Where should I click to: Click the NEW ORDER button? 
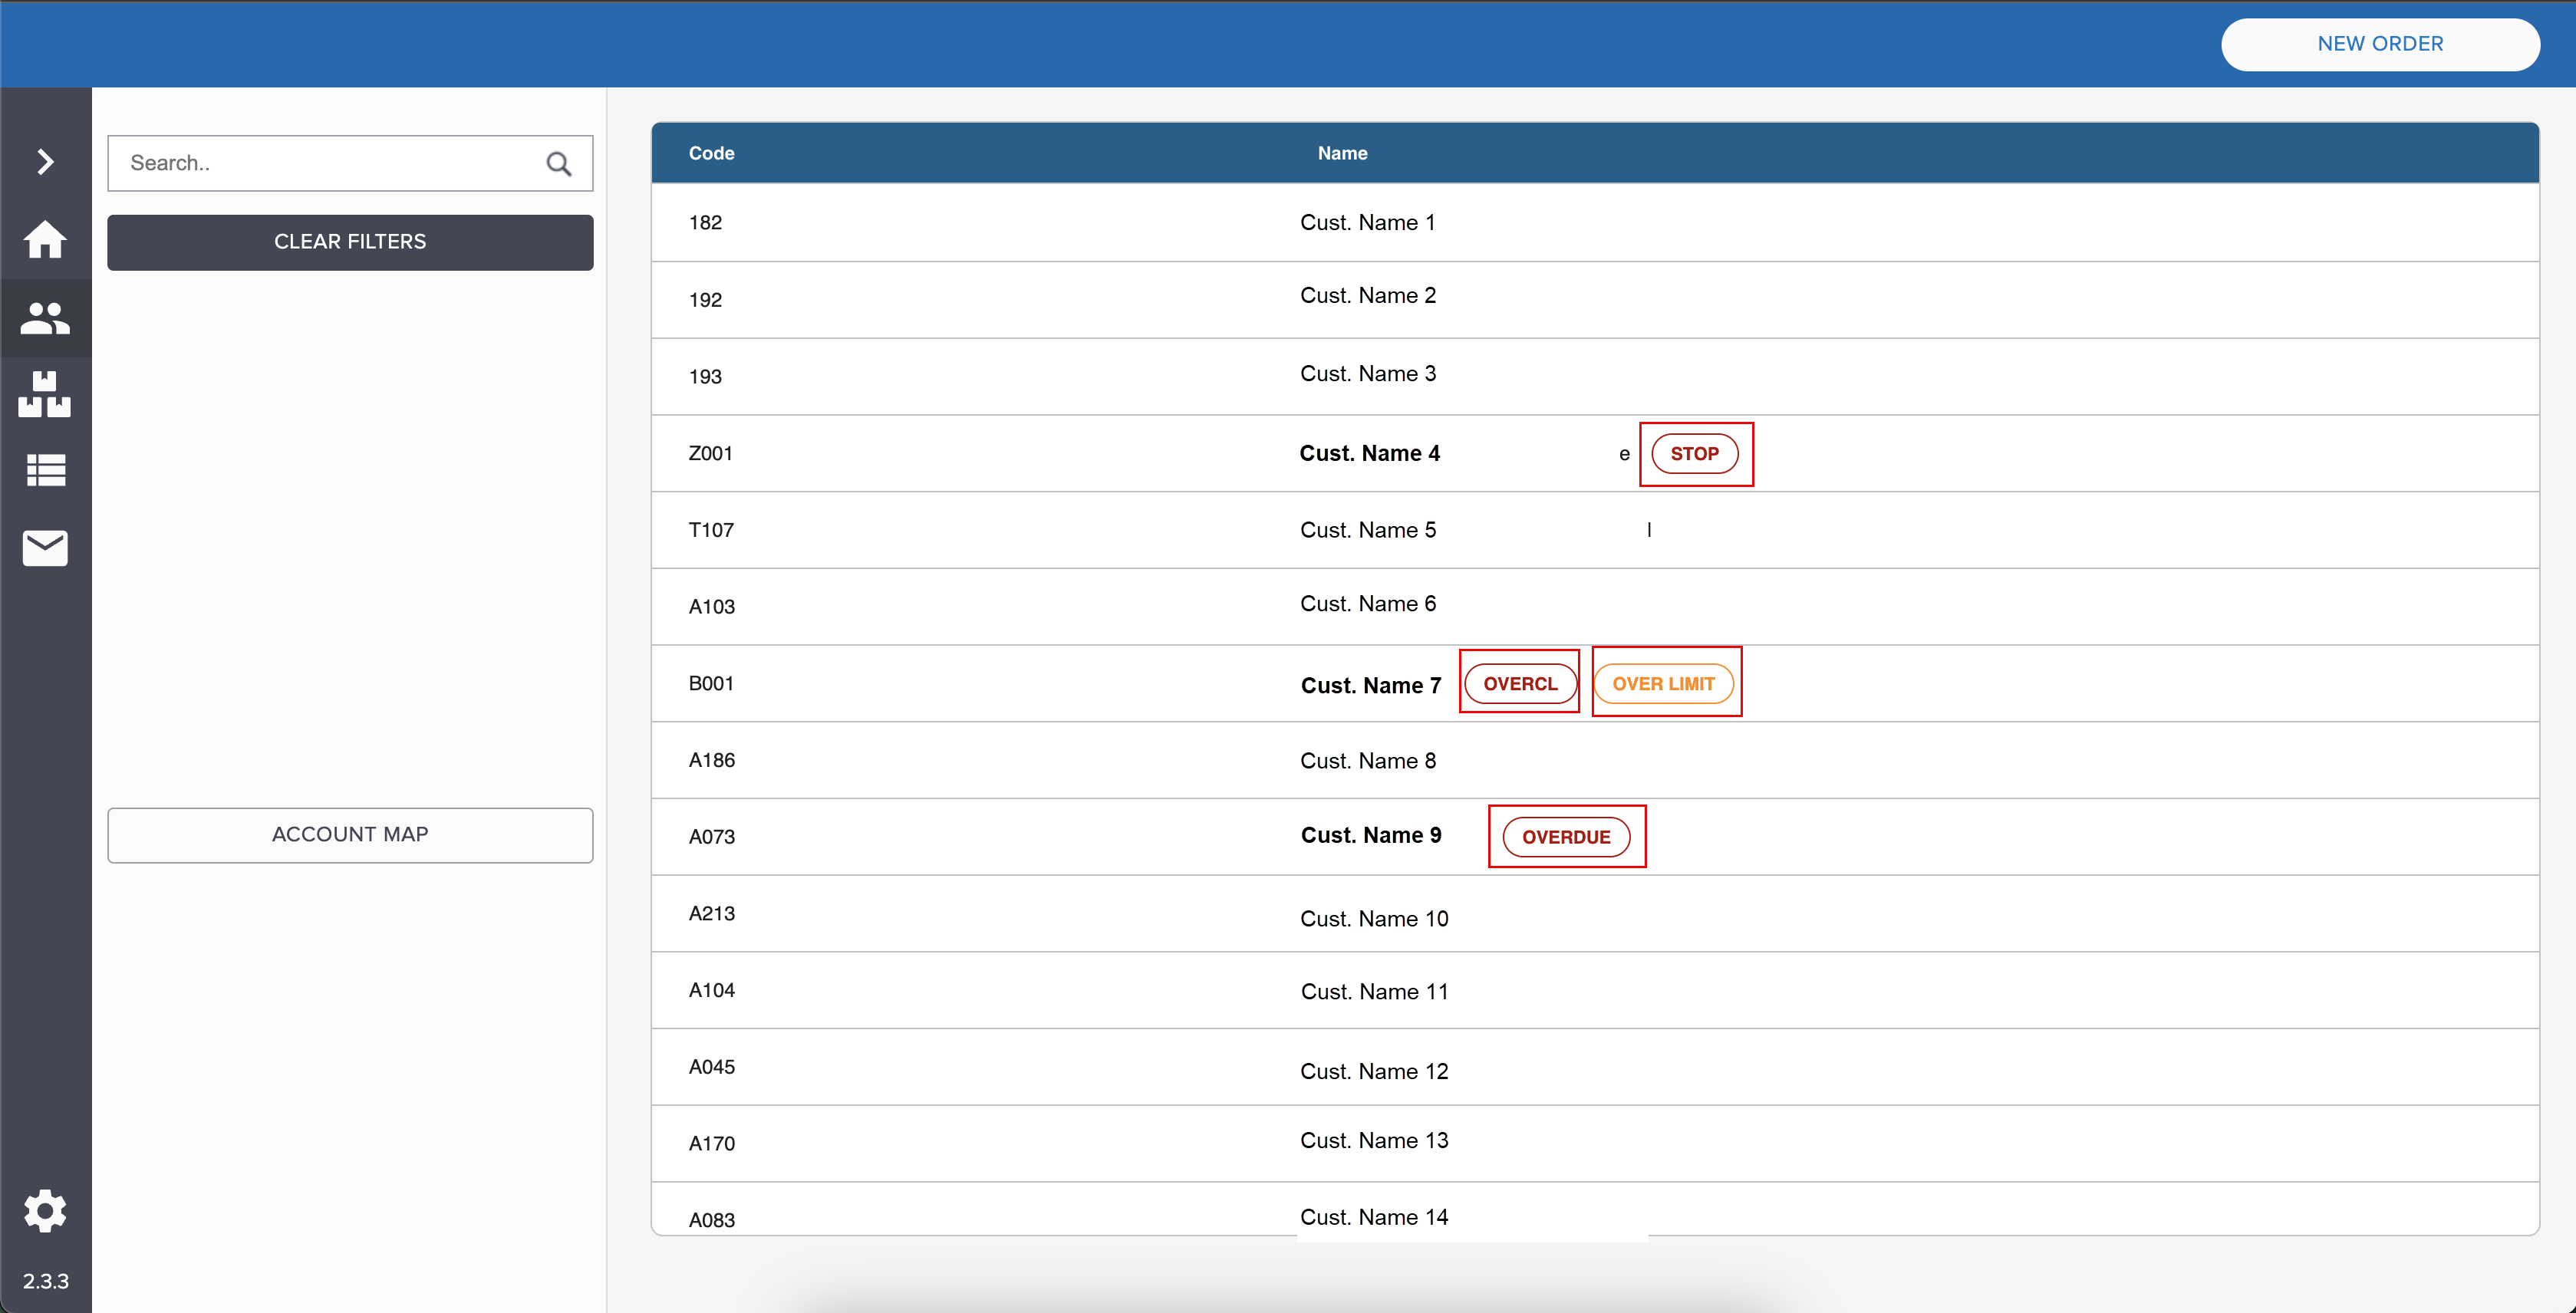pyautogui.click(x=2379, y=44)
